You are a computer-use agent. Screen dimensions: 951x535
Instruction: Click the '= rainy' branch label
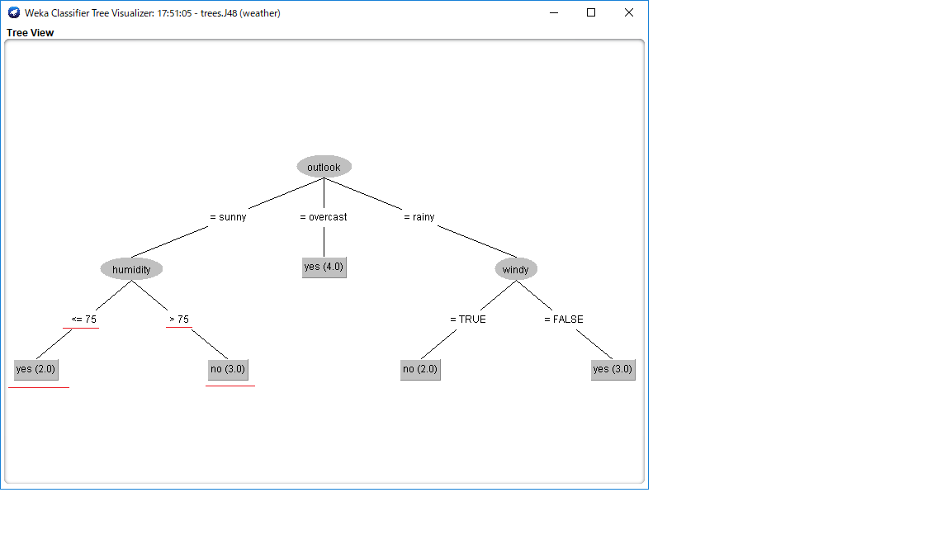pyautogui.click(x=419, y=217)
